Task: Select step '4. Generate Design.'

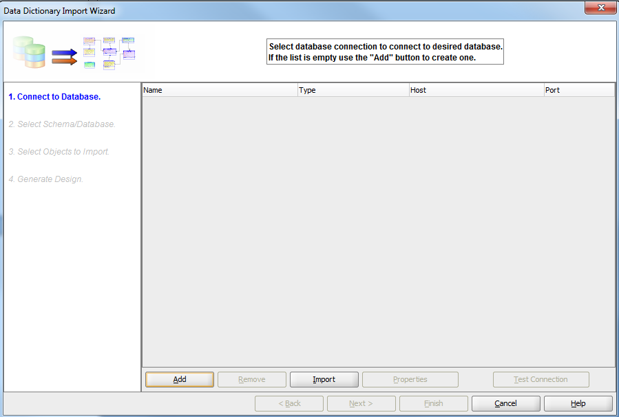Action: (46, 179)
